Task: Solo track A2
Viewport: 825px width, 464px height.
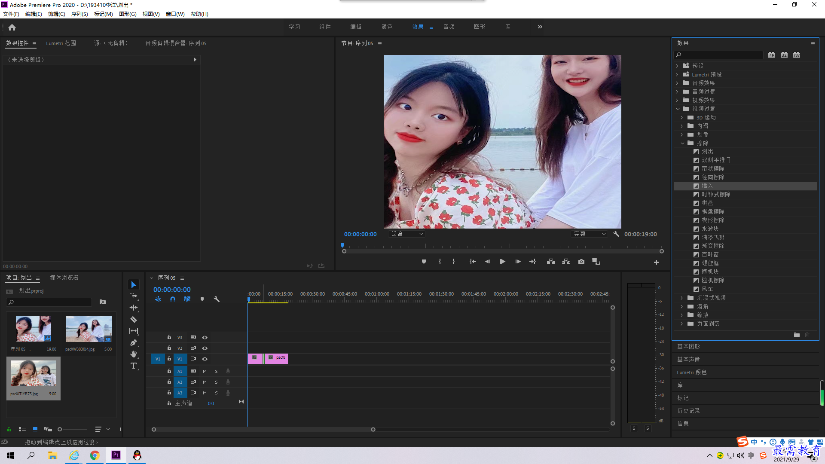Action: pyautogui.click(x=216, y=382)
